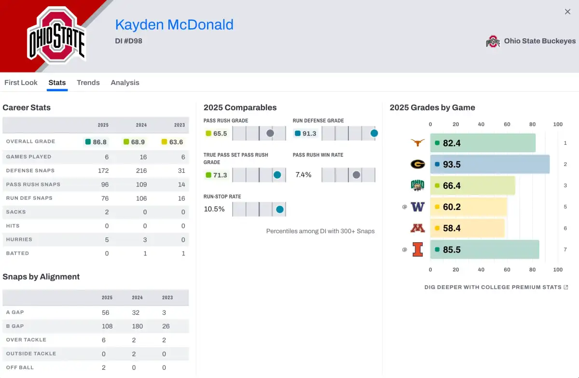Viewport: 579px width, 378px height.
Task: Open the Kayden McDonald player link
Action: tap(174, 24)
